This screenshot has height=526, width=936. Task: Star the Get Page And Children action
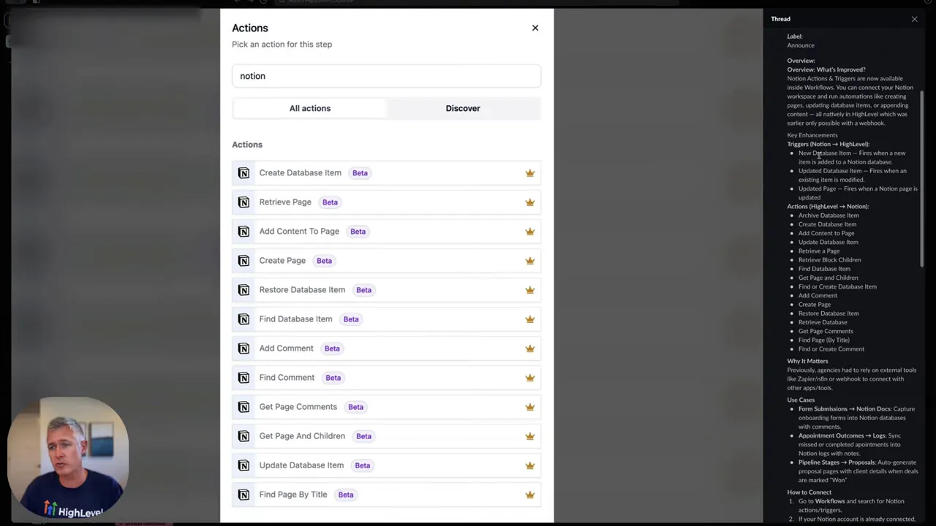pyautogui.click(x=529, y=435)
